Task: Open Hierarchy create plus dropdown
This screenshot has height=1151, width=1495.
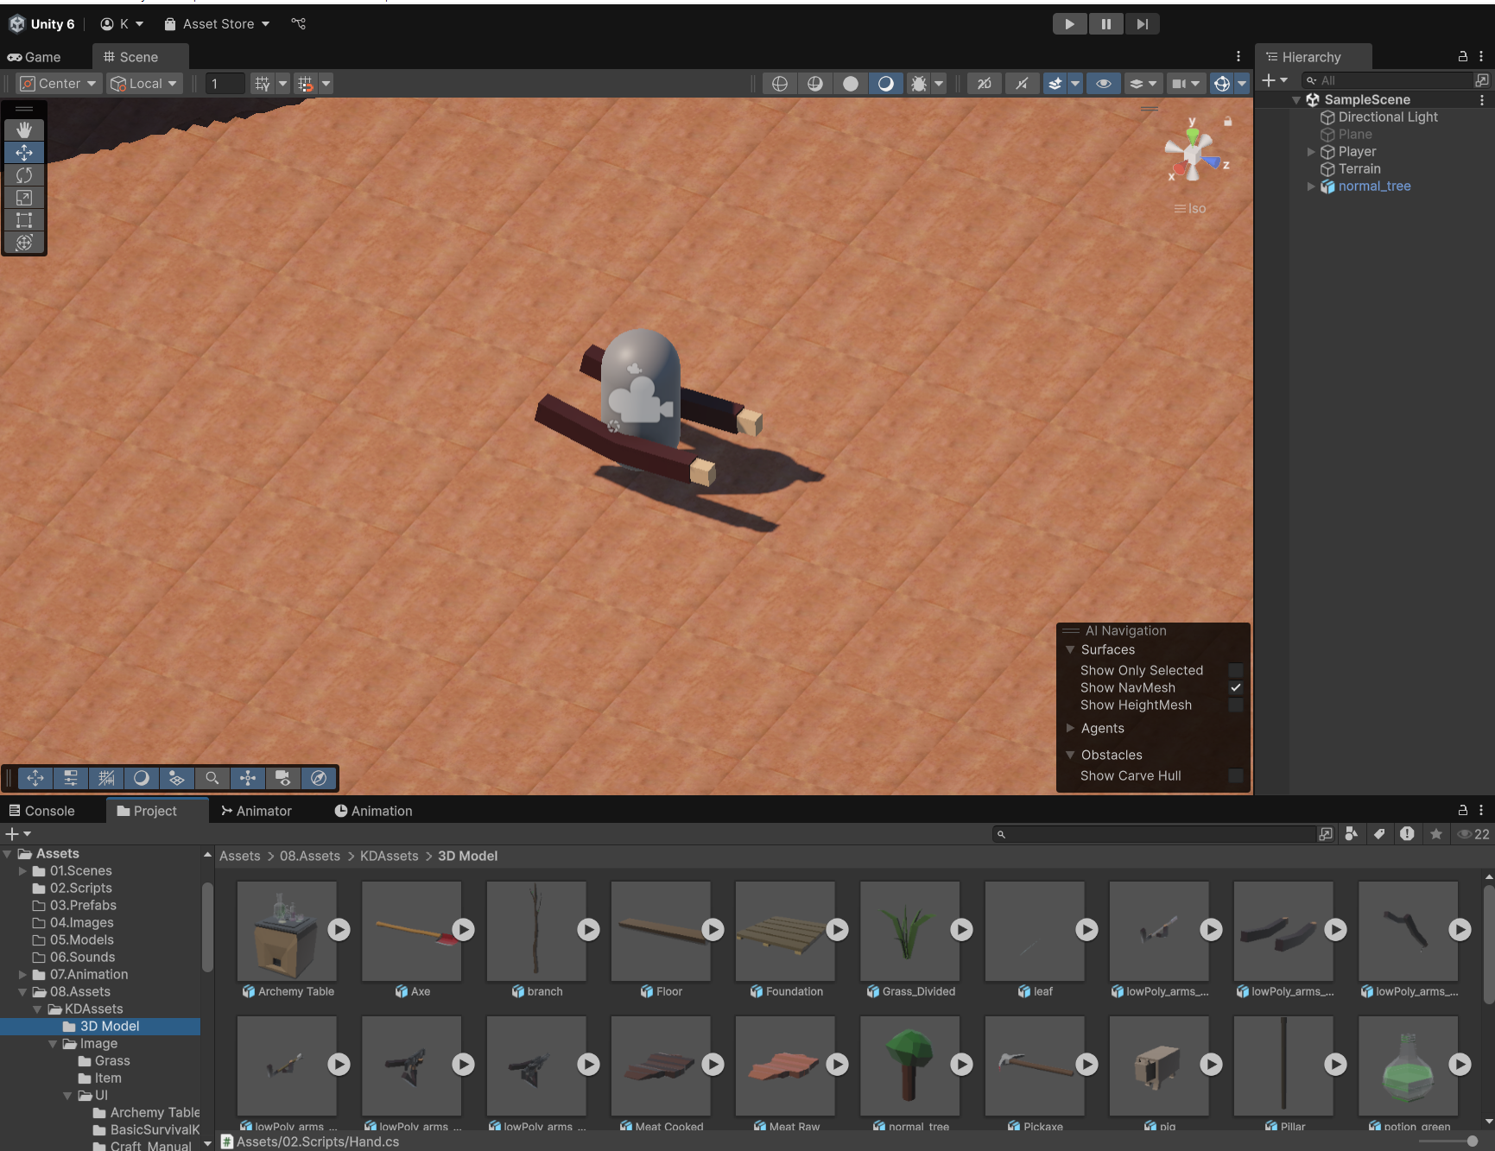Action: (x=1275, y=80)
